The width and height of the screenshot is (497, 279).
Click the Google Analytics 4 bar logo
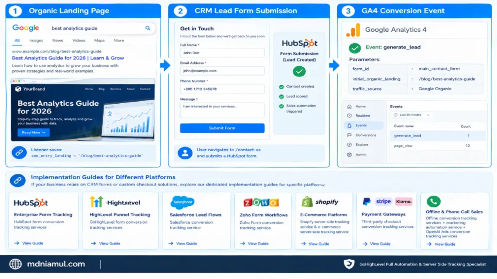tap(353, 30)
